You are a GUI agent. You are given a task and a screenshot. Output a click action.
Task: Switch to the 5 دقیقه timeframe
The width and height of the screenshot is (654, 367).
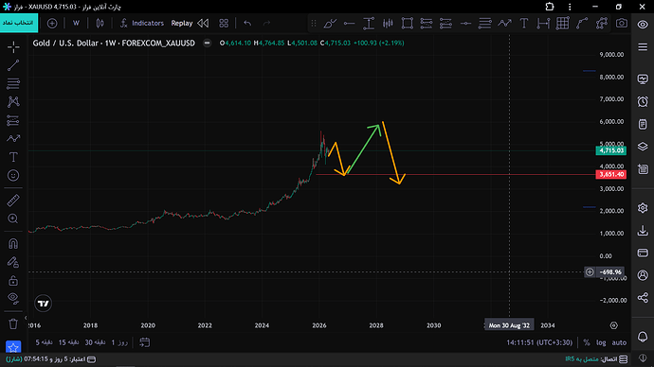(x=44, y=342)
